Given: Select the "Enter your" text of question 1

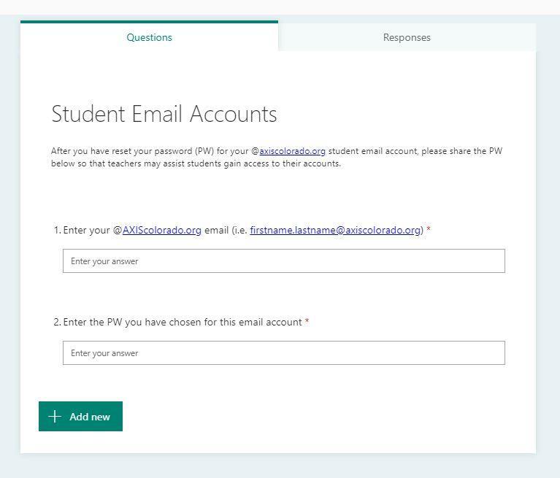Looking at the screenshot, I should [86, 230].
